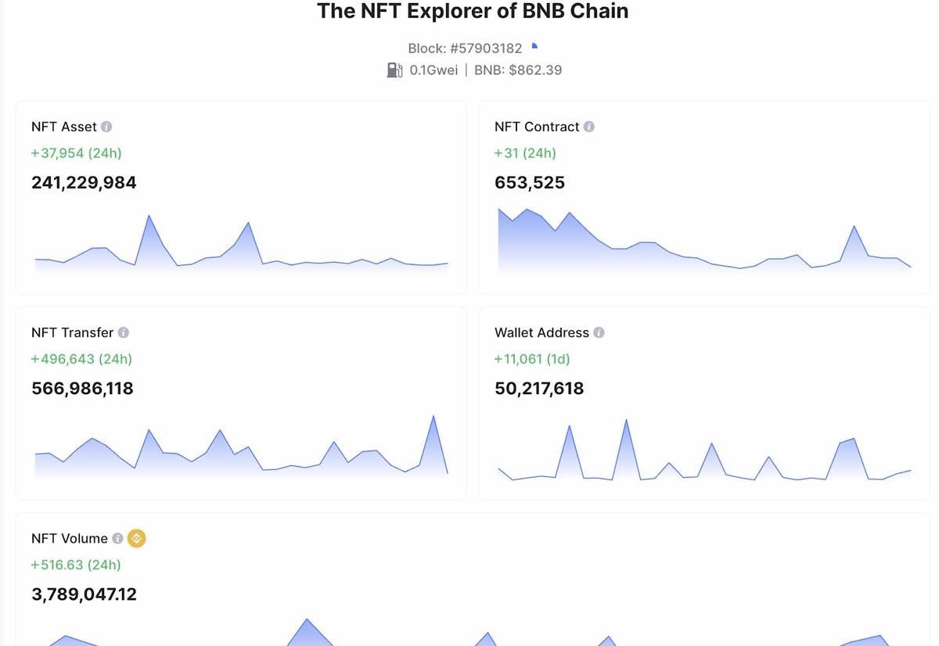The height and width of the screenshot is (646, 939).
Task: Click the Wallet Address count 50,217,618
Action: tap(539, 388)
